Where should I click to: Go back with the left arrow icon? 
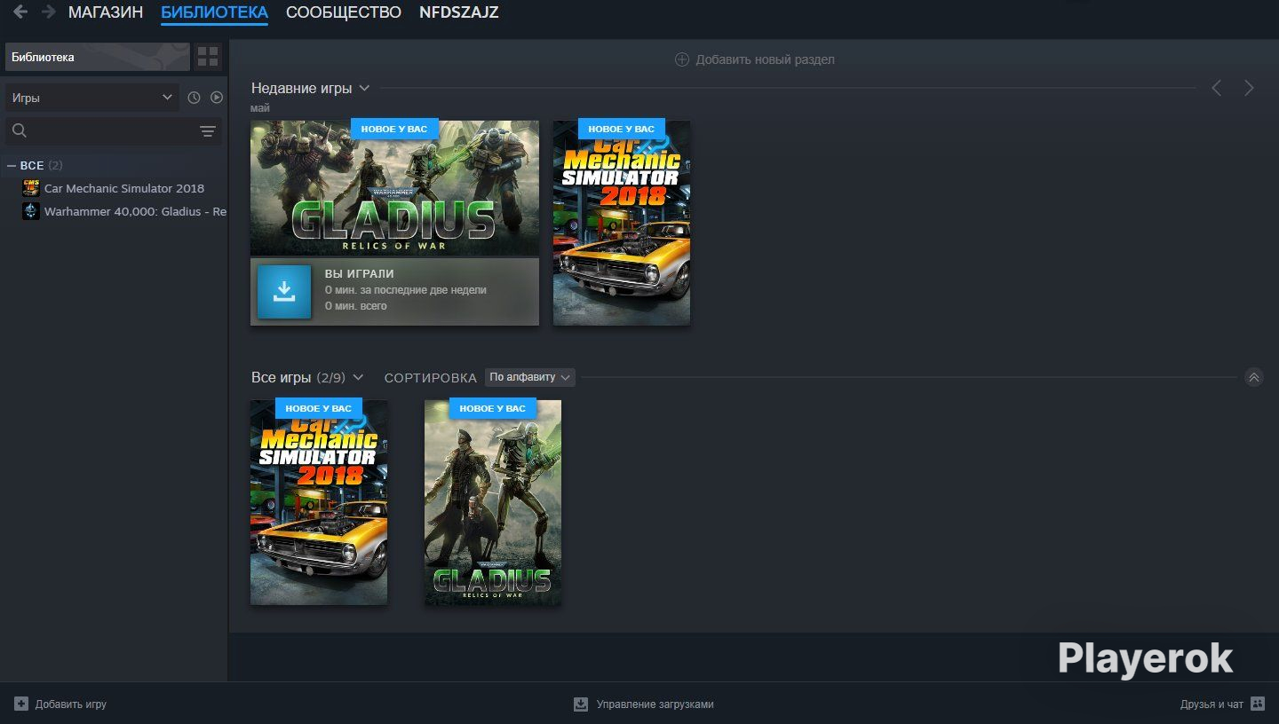pos(20,12)
